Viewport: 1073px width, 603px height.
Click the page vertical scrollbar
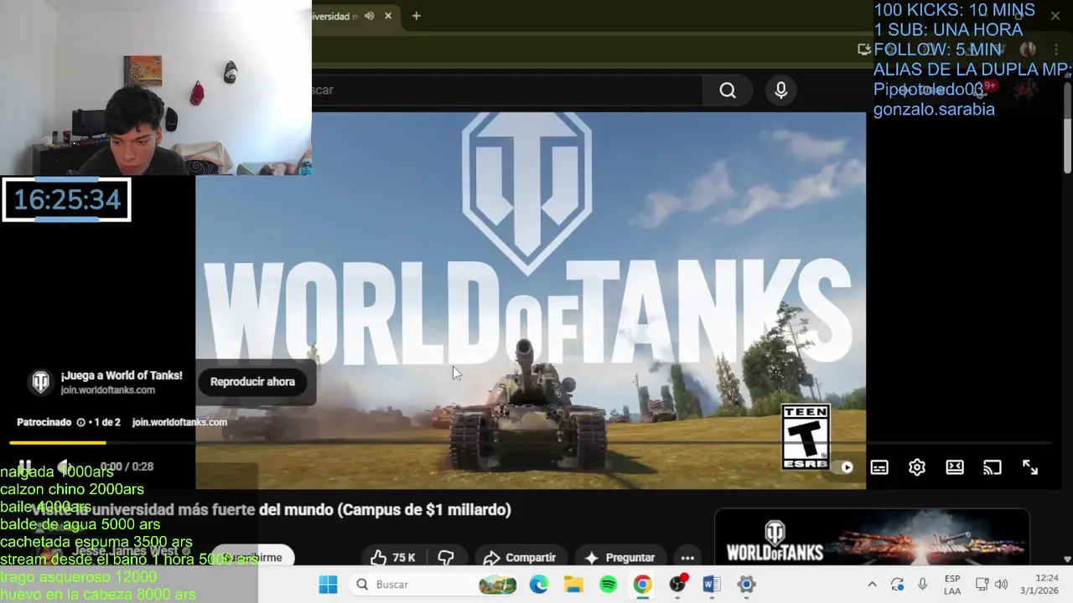[1067, 127]
